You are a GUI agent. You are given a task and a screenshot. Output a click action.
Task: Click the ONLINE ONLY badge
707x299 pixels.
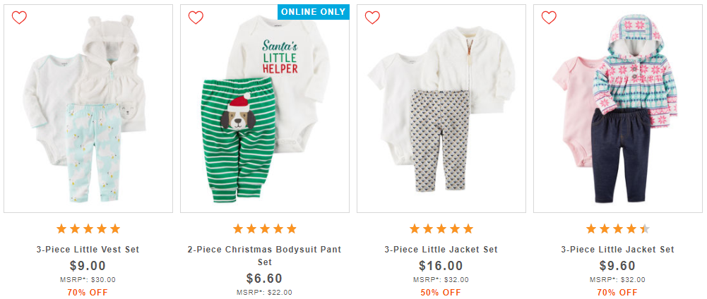click(x=314, y=11)
